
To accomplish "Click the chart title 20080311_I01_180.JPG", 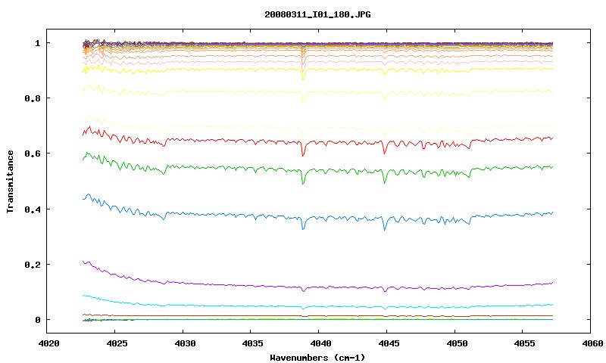I will pyautogui.click(x=317, y=14).
